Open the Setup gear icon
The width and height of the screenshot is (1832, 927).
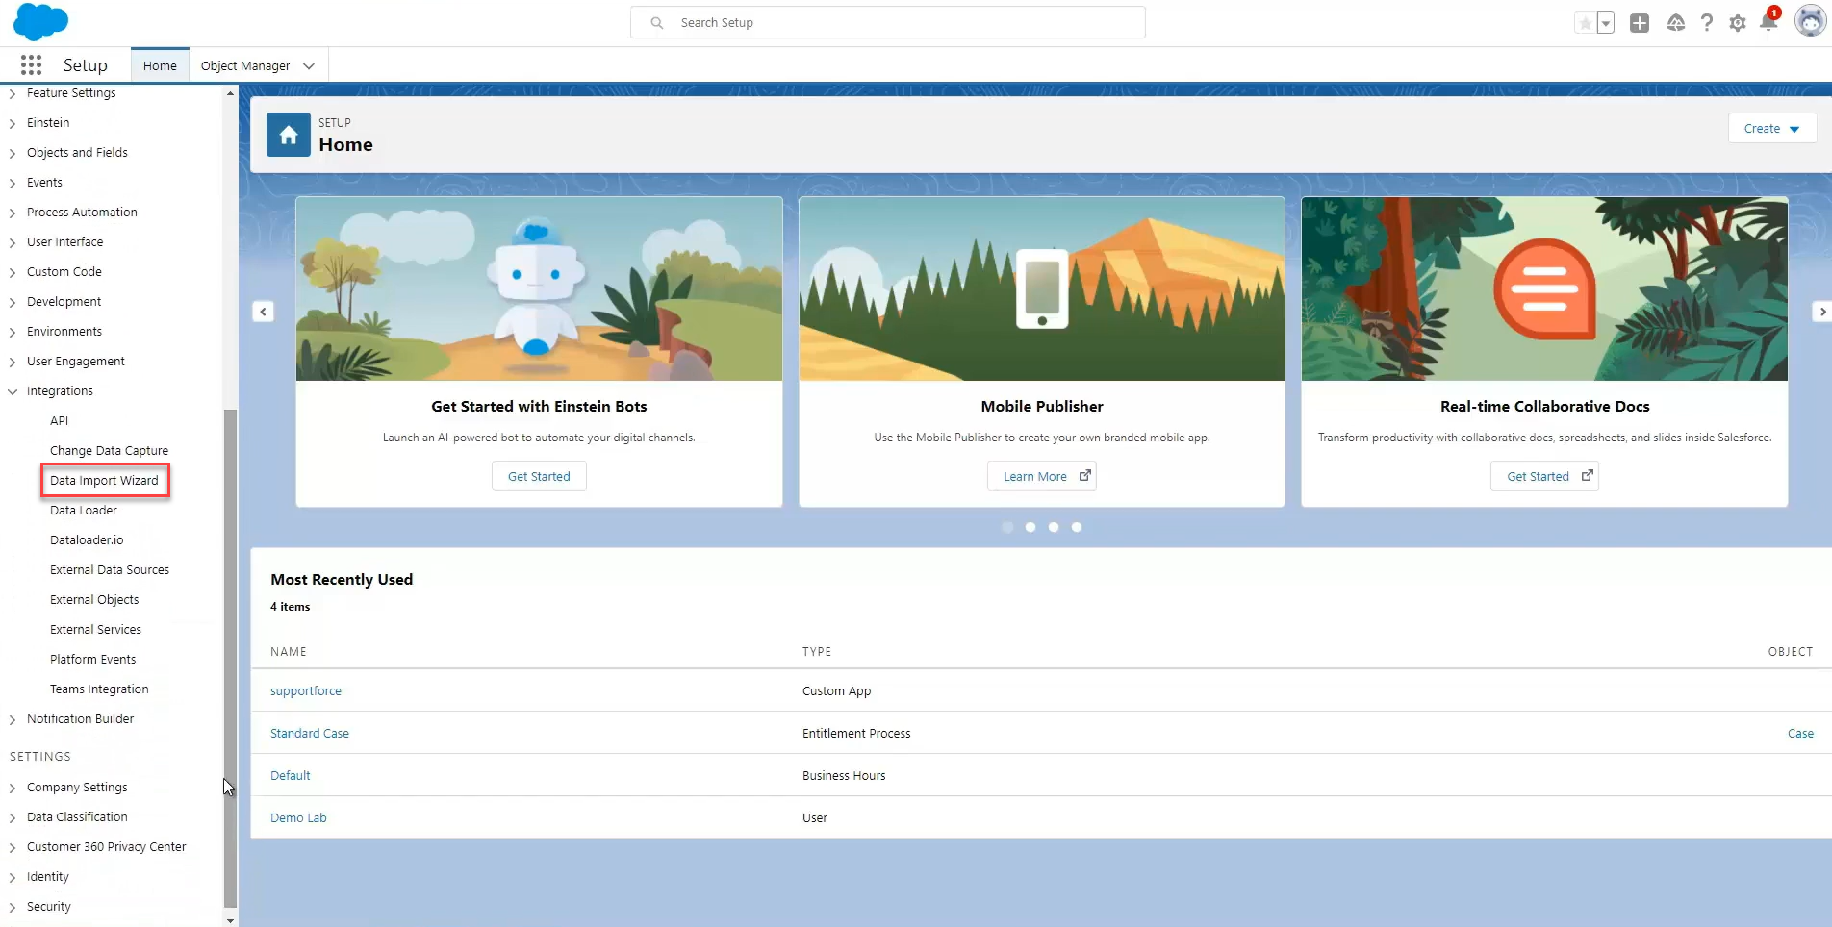tap(1738, 23)
